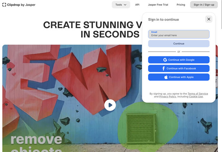This screenshot has height=152, width=222.
Task: Close the sign-in popup with the X
Action: 209,19
